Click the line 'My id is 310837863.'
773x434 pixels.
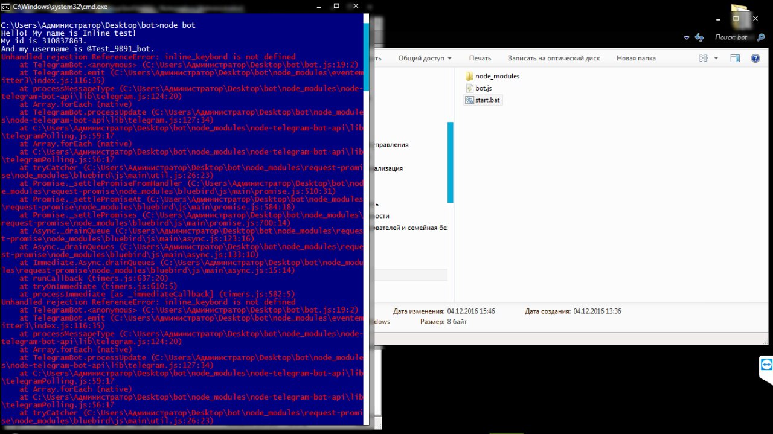tap(43, 41)
